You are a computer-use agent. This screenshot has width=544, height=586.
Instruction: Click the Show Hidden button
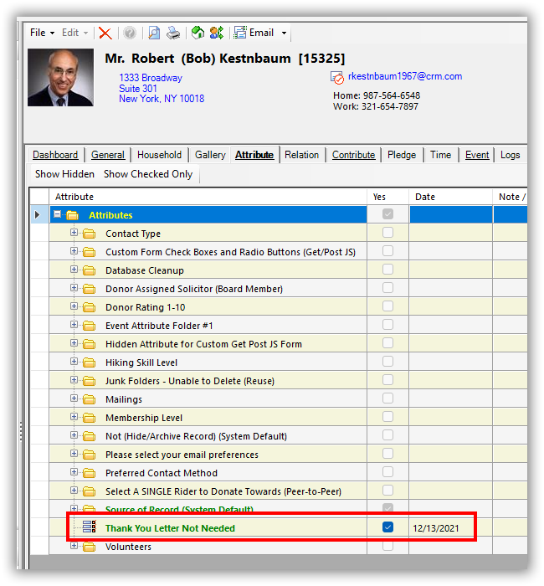click(64, 174)
